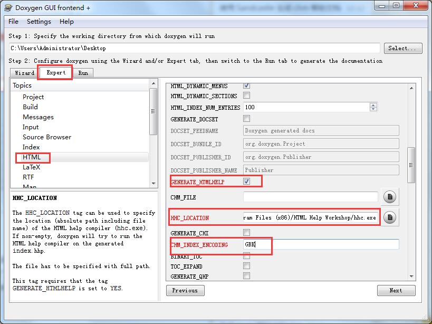Screen dimensions: 432x324
Task: Click the HTML_INDEX_NUM_ENTRIES value field
Action: point(306,107)
